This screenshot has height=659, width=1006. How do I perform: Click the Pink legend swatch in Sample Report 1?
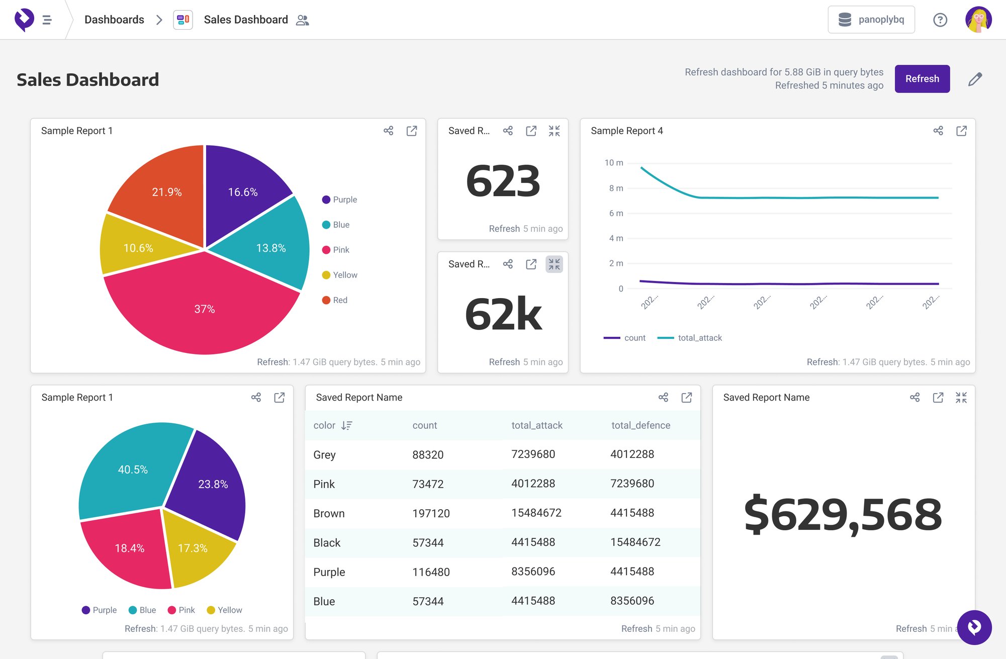click(x=326, y=249)
